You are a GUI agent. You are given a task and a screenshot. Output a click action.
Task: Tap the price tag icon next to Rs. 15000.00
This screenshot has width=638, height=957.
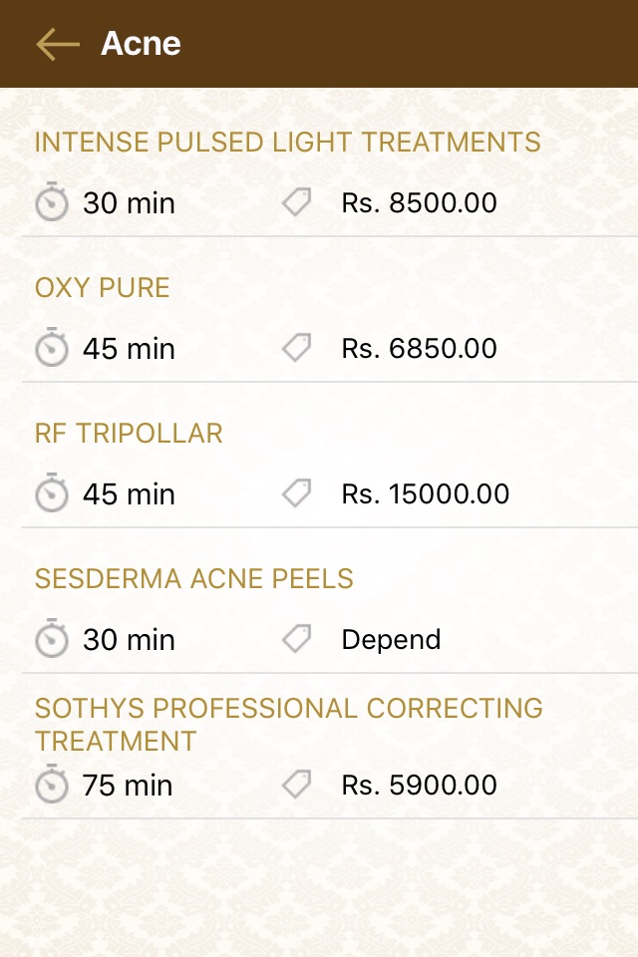coord(296,493)
